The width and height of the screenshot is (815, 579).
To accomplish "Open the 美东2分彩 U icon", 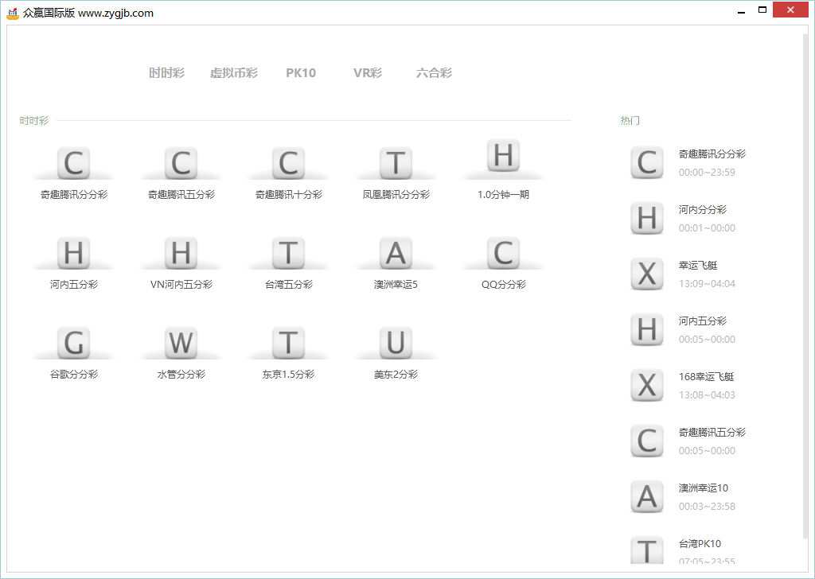I will point(396,343).
